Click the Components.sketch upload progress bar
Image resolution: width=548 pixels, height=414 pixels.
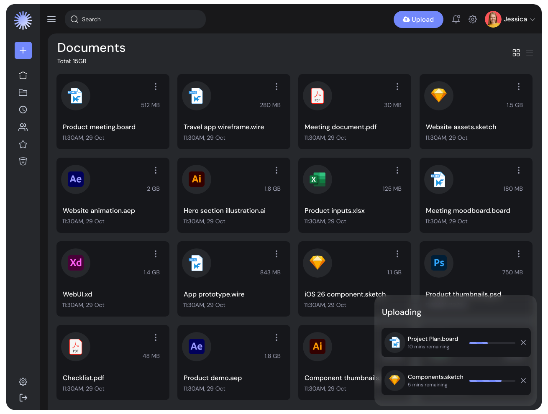point(492,381)
